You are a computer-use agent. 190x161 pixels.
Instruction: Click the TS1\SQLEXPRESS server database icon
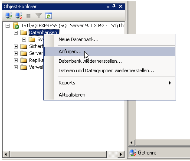tap(16, 26)
